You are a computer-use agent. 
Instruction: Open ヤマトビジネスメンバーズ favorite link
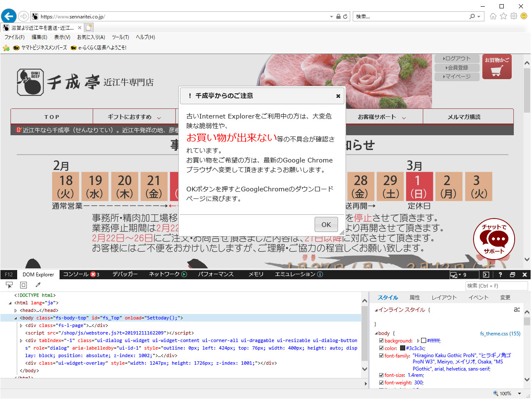tap(40, 48)
